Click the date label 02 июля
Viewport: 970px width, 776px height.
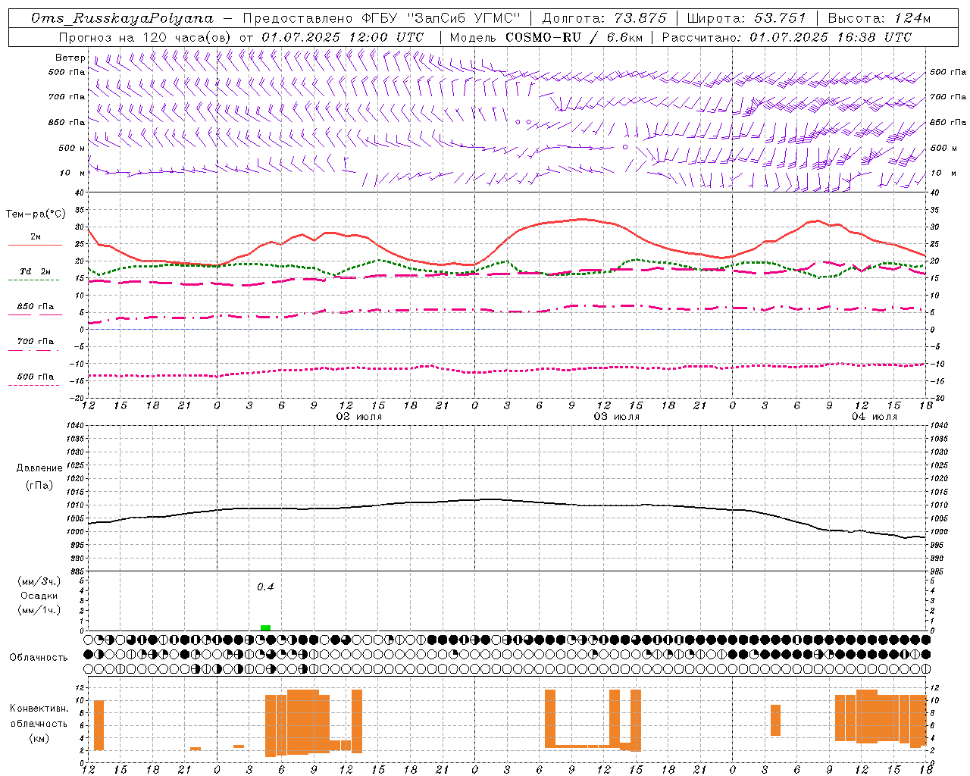359,417
